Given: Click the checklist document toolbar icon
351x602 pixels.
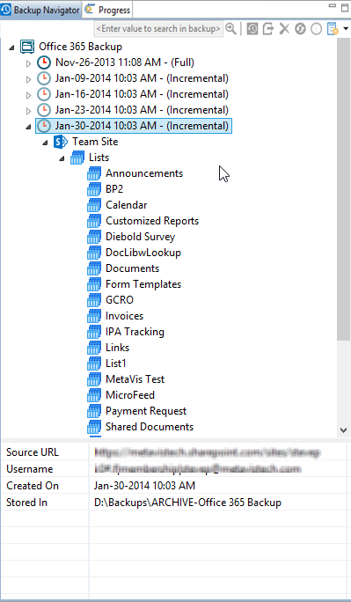Looking at the screenshot, I should tap(333, 29).
